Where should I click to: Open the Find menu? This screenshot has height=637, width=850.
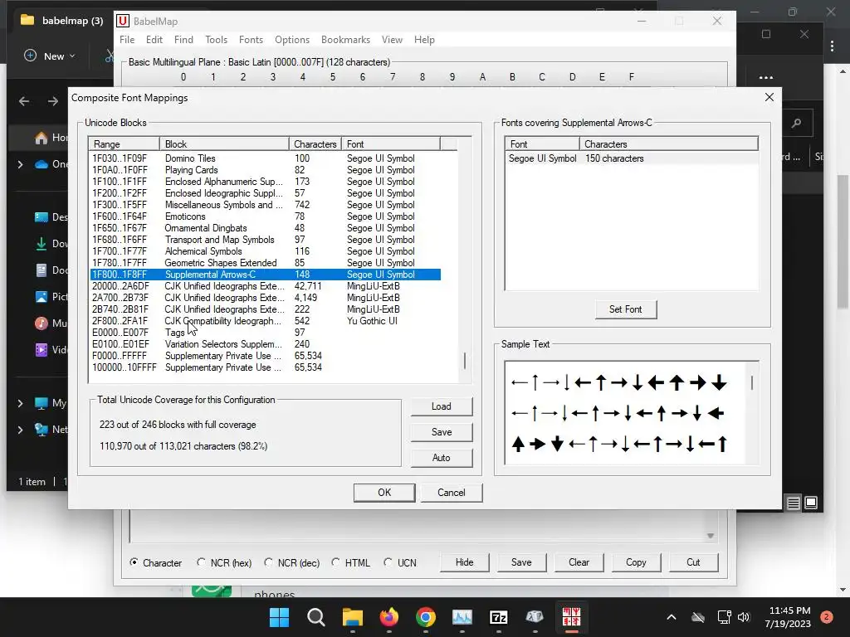pyautogui.click(x=183, y=40)
